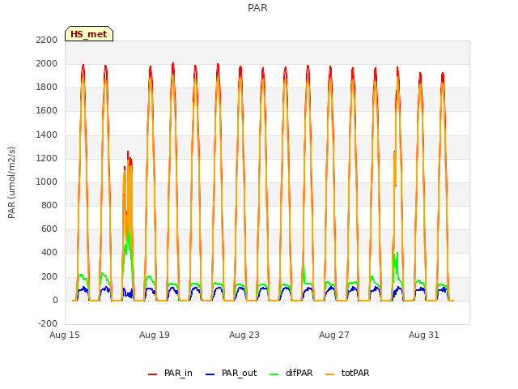This screenshot has height=389, width=518.
Task: Click the 1000 y-axis tick label
Action: point(47,182)
